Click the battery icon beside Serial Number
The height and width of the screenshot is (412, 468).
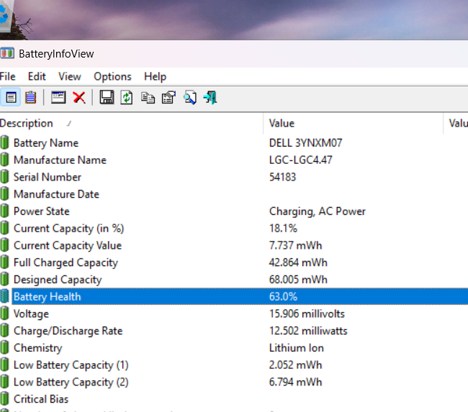click(x=4, y=177)
